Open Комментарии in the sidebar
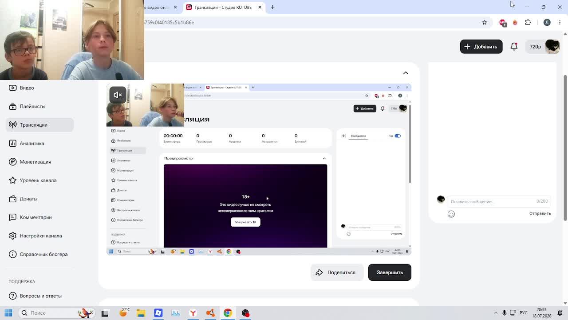The height and width of the screenshot is (320, 568). 40,217
